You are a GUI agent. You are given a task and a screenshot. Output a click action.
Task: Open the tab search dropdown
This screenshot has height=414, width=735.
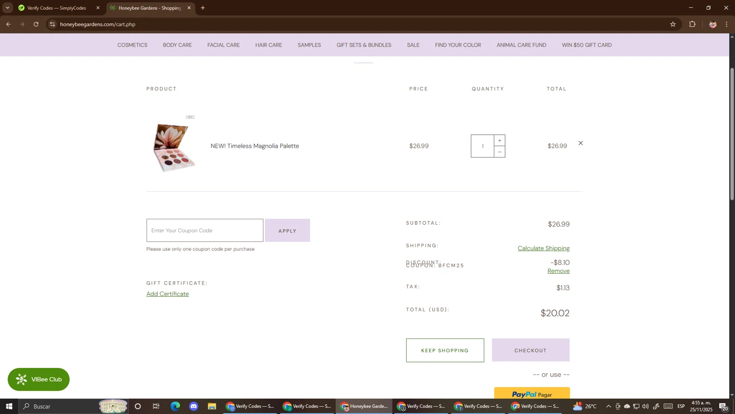click(7, 8)
